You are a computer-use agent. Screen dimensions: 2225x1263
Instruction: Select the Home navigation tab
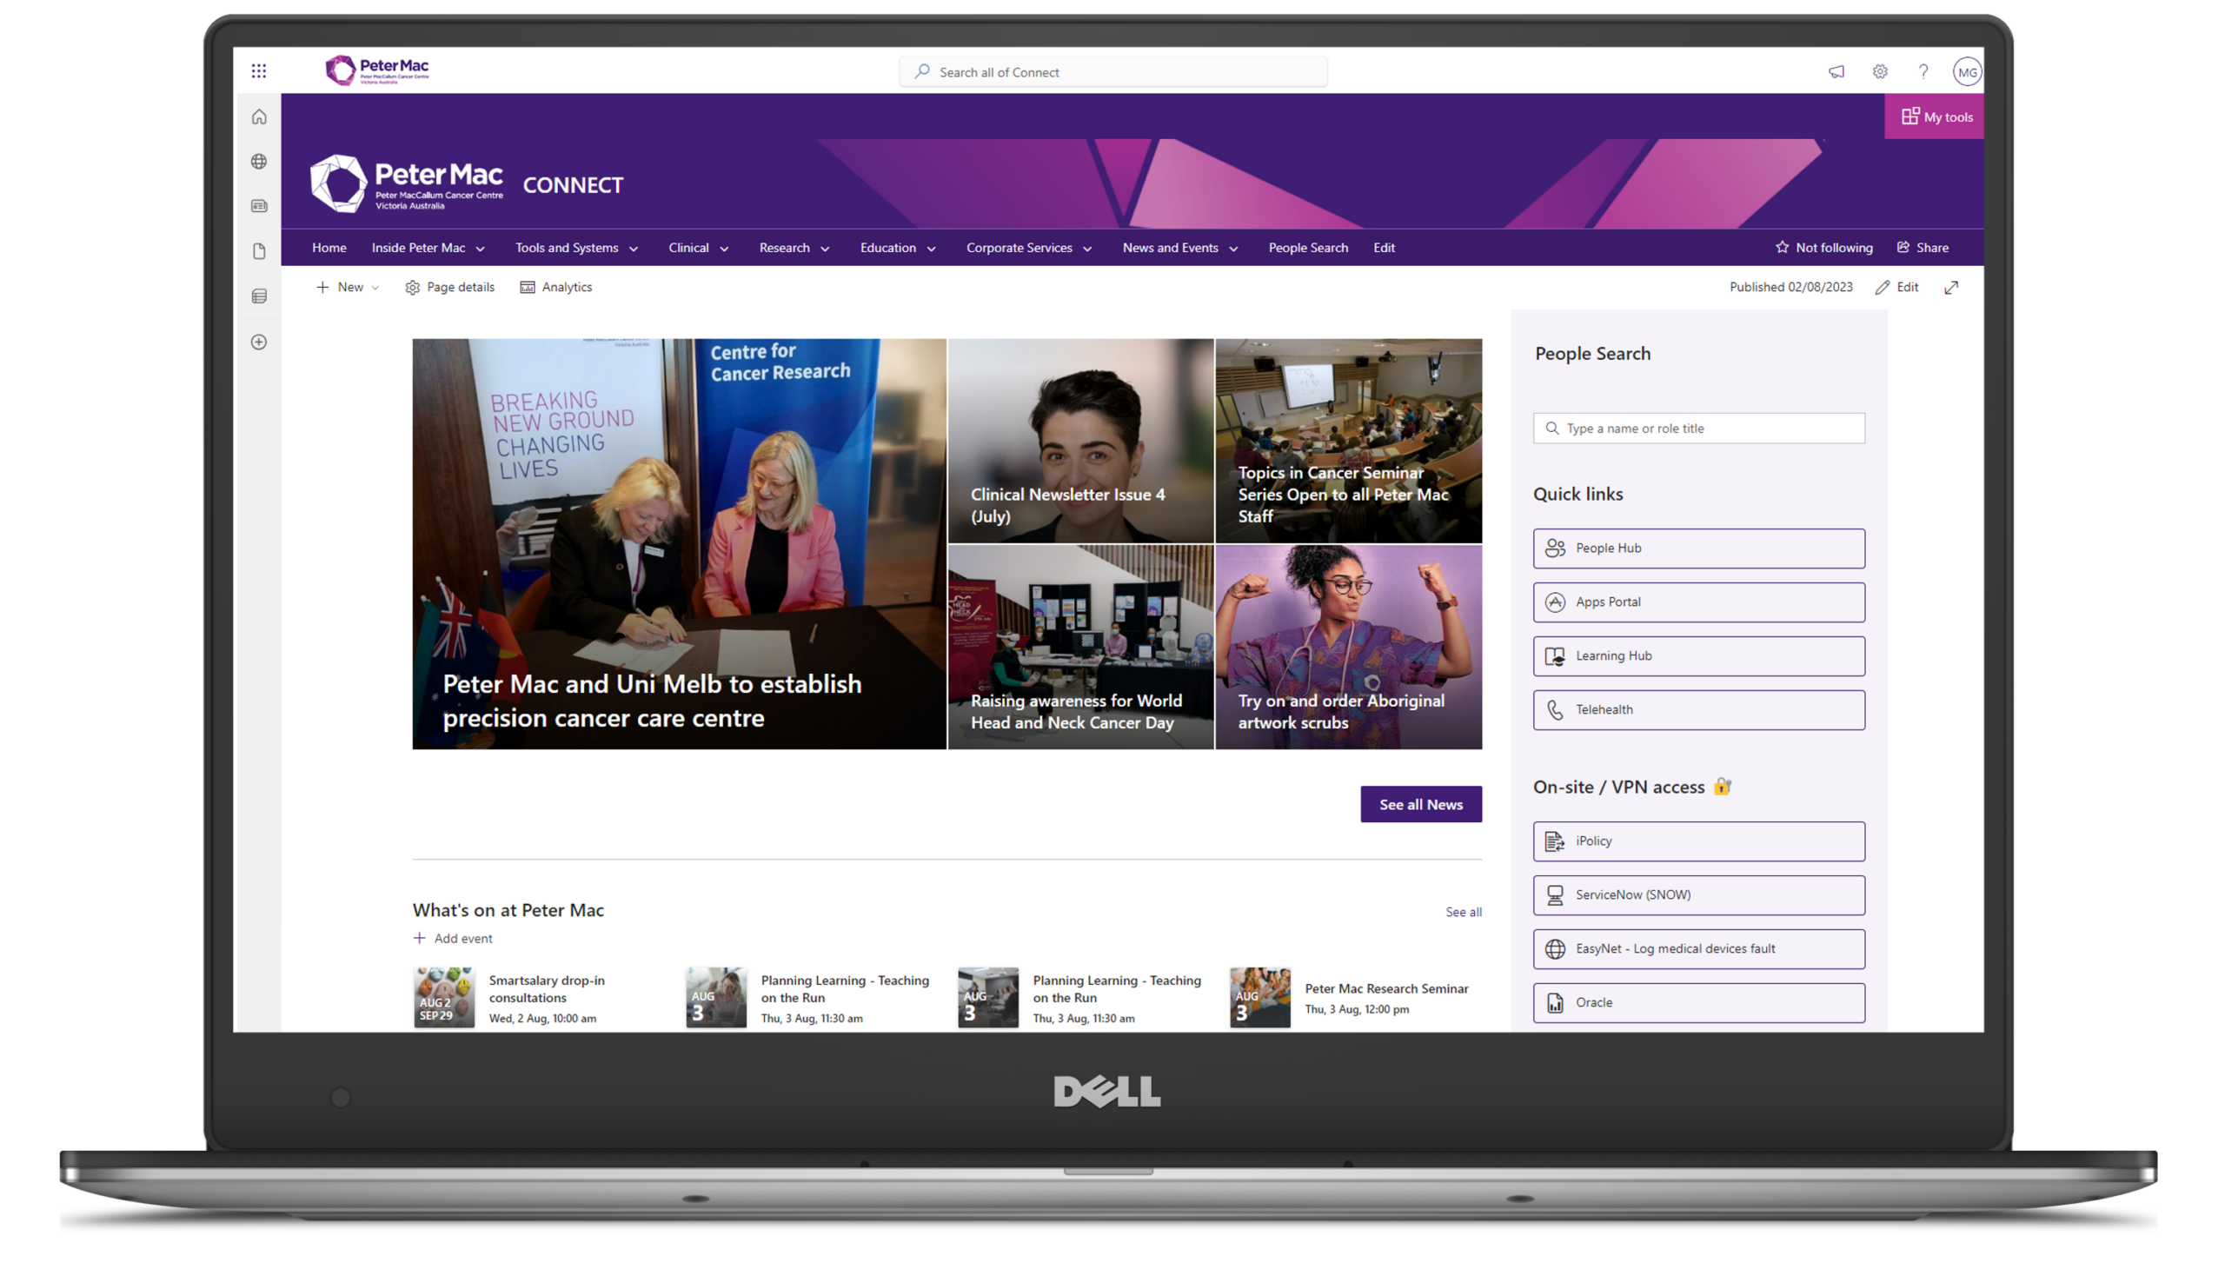click(x=329, y=247)
